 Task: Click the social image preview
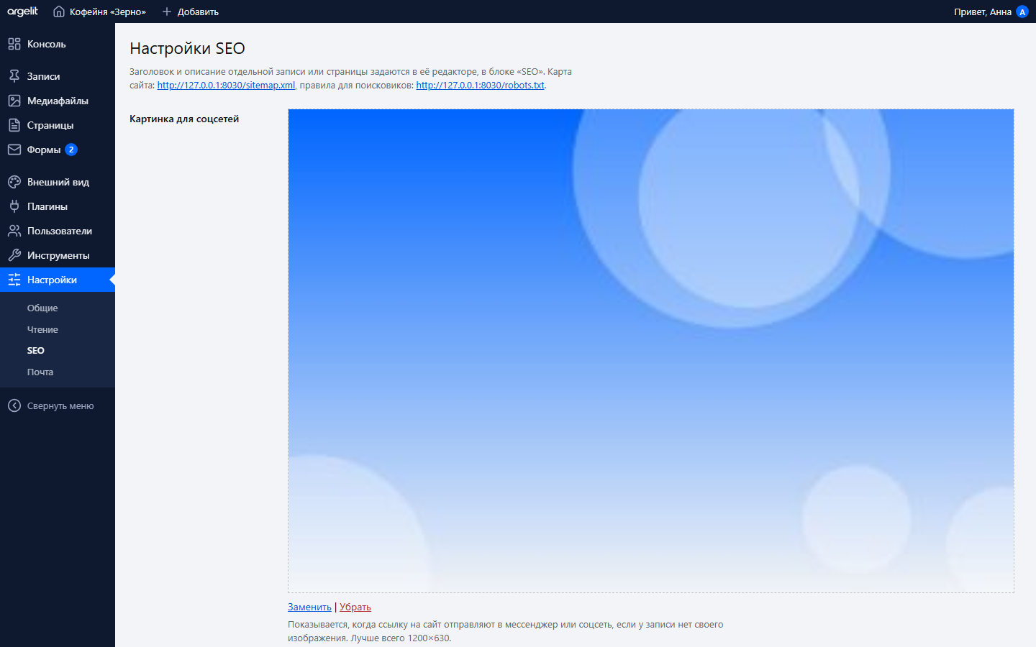pyautogui.click(x=651, y=351)
